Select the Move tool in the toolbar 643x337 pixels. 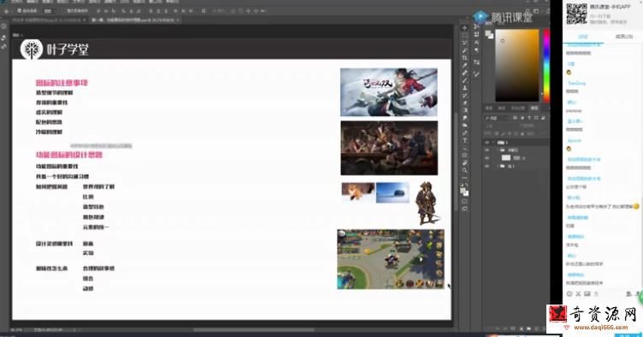click(x=464, y=28)
